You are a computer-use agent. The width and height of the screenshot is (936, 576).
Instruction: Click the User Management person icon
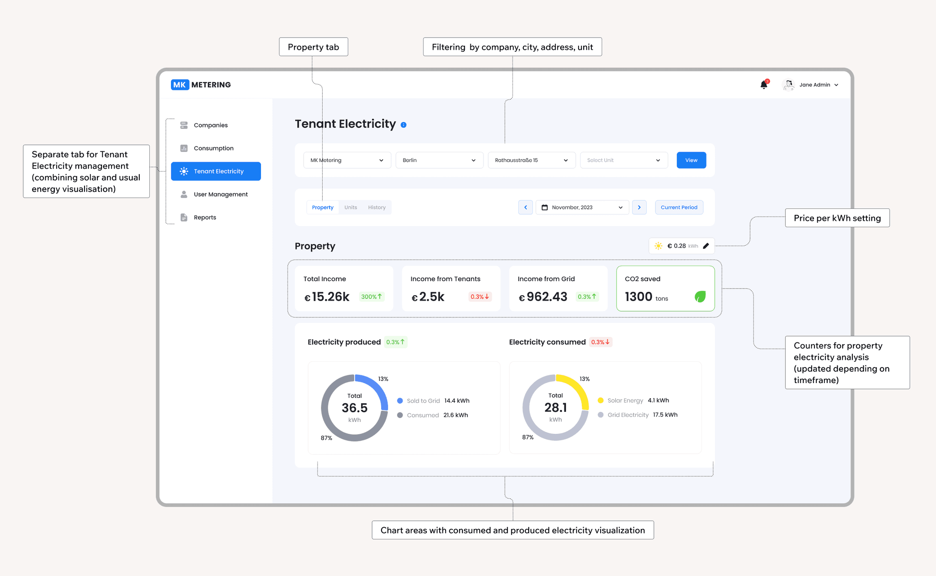[x=184, y=194]
